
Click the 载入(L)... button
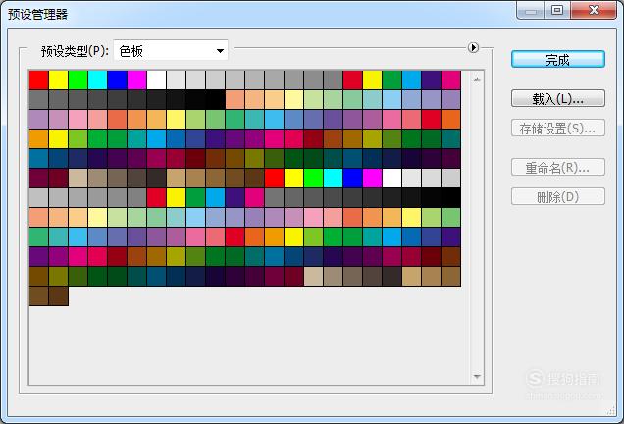[x=558, y=98]
